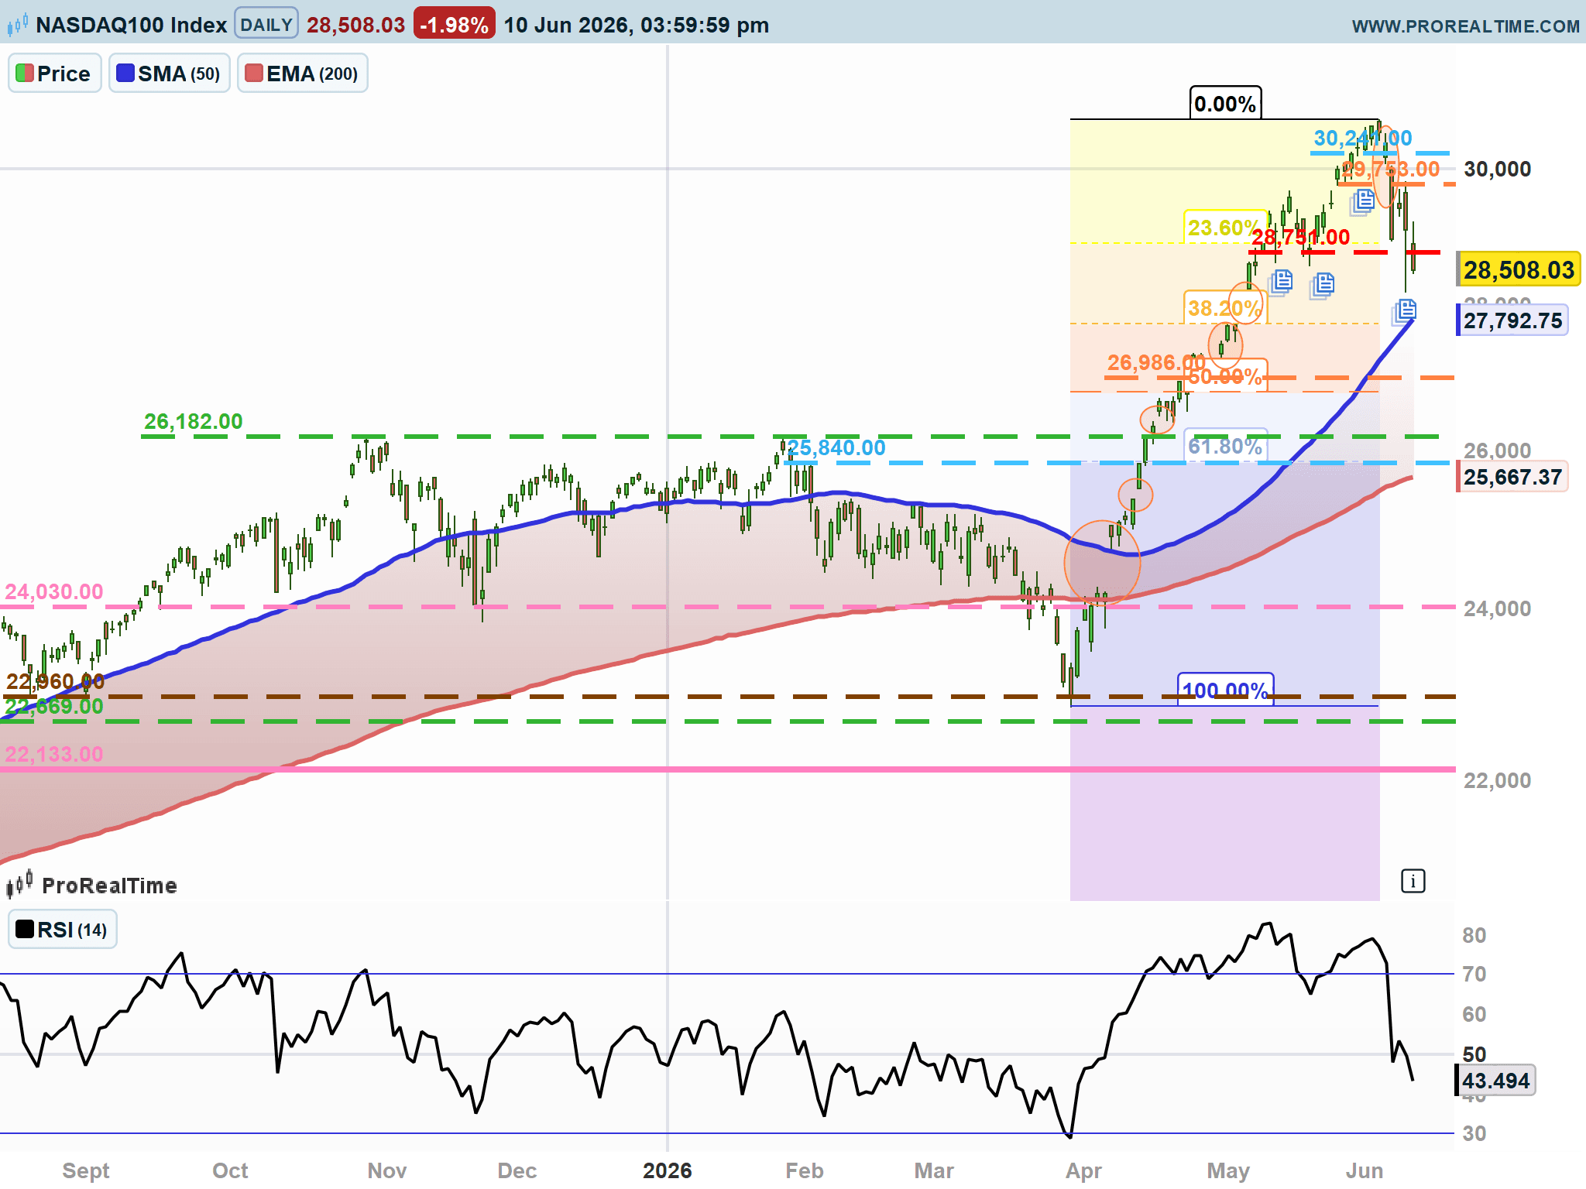Click the ProRealTime candlestick logo icon
This screenshot has height=1189, width=1586.
(19, 883)
